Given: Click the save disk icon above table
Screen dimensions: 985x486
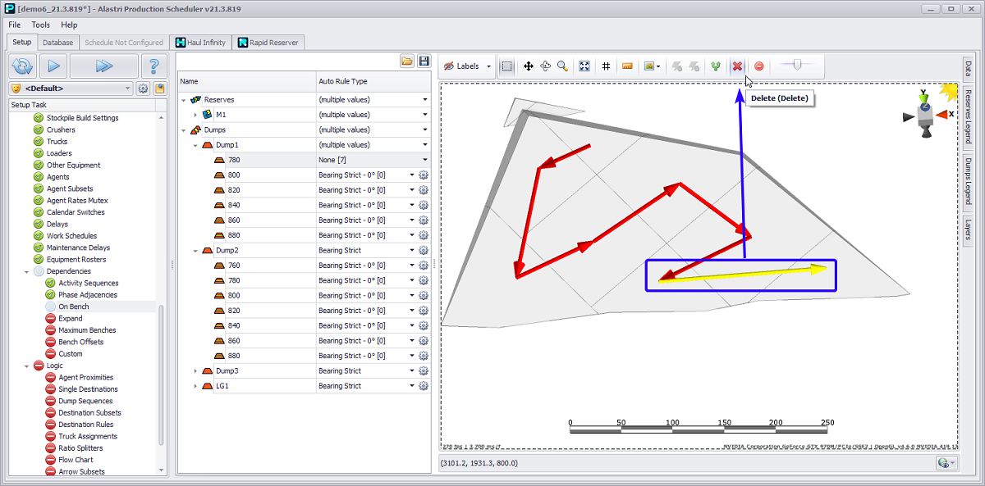Looking at the screenshot, I should [x=424, y=61].
